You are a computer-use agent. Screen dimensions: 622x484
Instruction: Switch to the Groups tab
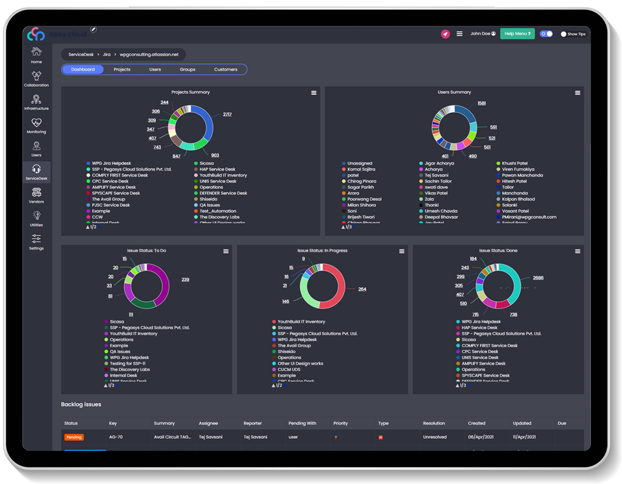point(188,69)
